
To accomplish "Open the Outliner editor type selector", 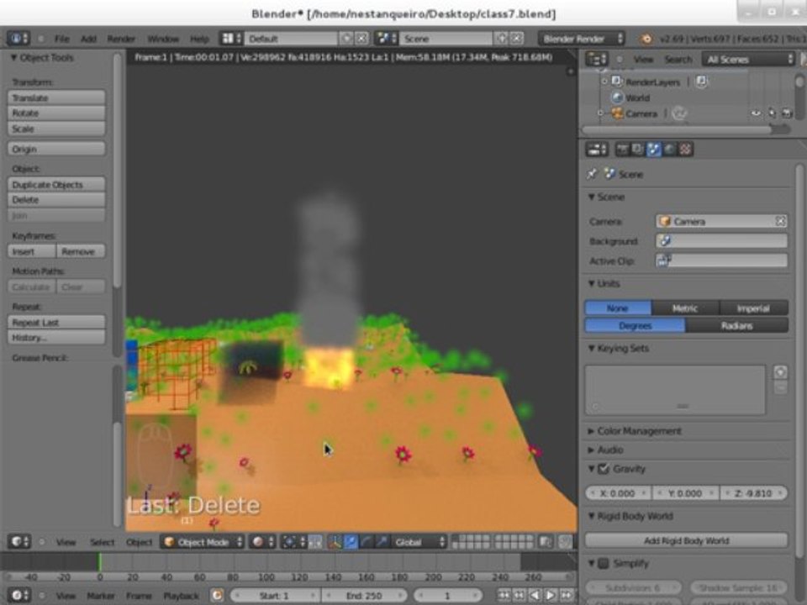I will pyautogui.click(x=598, y=59).
